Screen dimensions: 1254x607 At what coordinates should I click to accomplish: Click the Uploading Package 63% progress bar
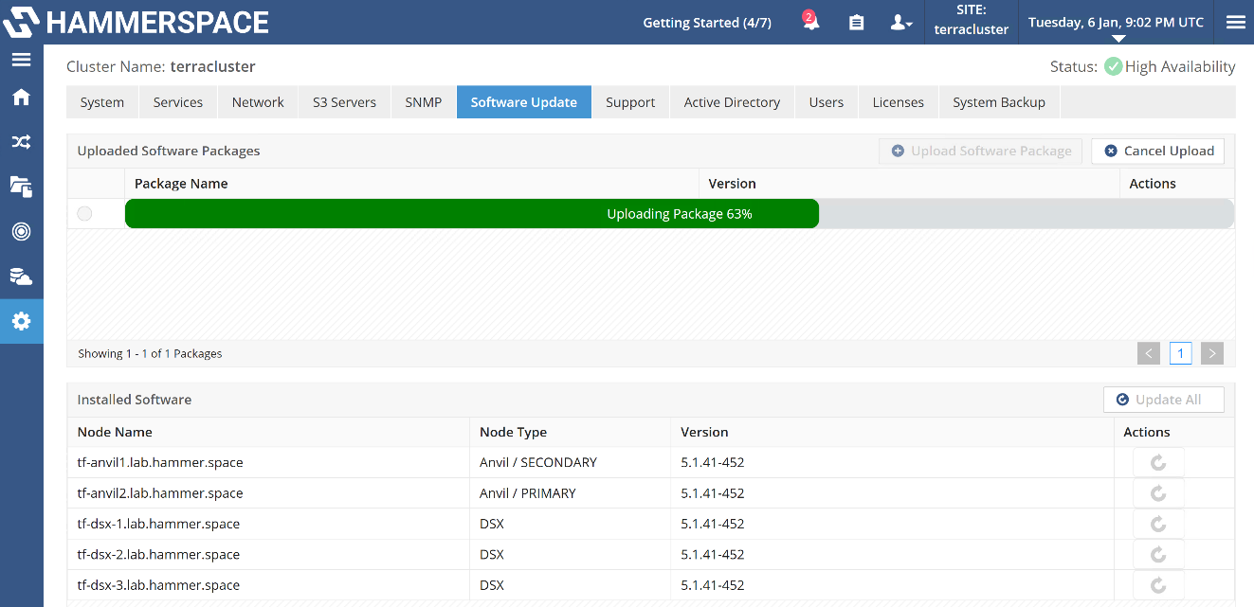point(680,214)
